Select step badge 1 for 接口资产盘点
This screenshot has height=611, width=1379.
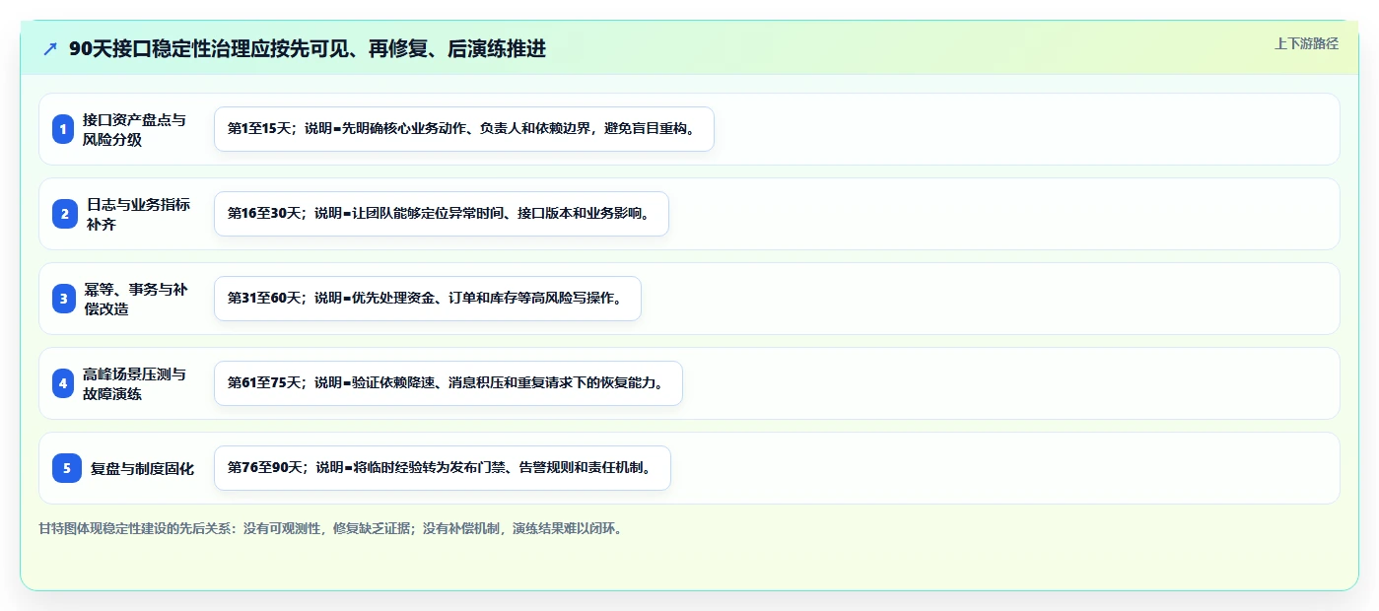63,129
